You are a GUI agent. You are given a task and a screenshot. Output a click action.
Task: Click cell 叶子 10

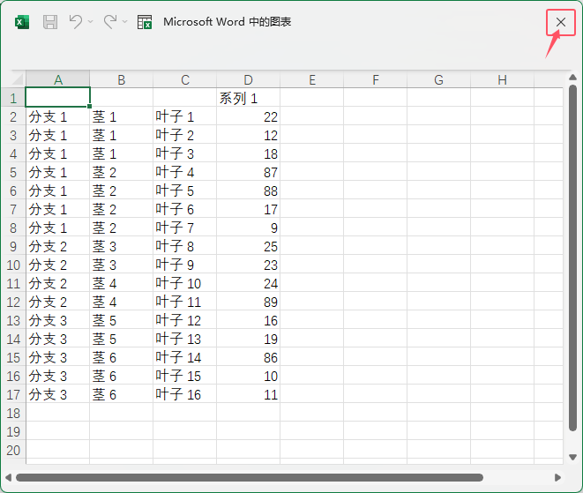(x=185, y=283)
